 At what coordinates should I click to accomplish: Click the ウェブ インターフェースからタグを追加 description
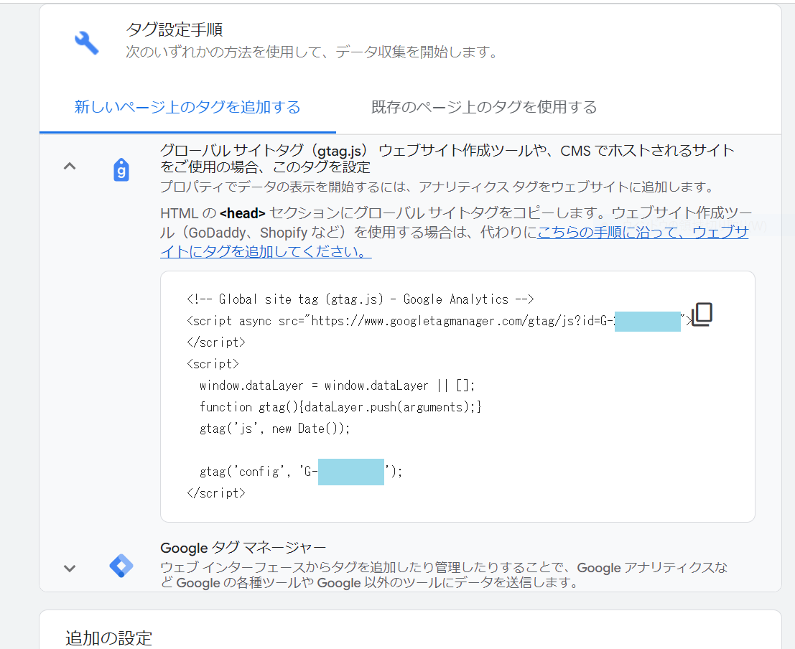444,575
